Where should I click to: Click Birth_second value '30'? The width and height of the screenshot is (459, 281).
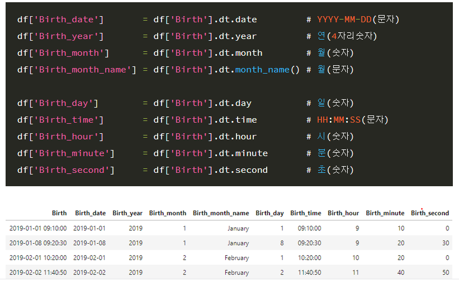click(x=446, y=243)
